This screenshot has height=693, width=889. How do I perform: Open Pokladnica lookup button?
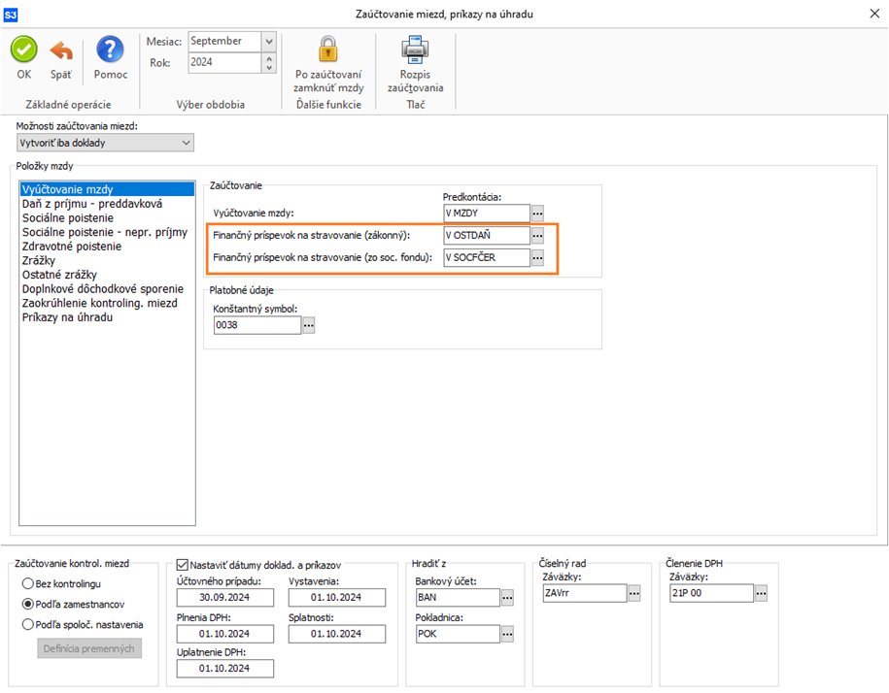coord(506,634)
